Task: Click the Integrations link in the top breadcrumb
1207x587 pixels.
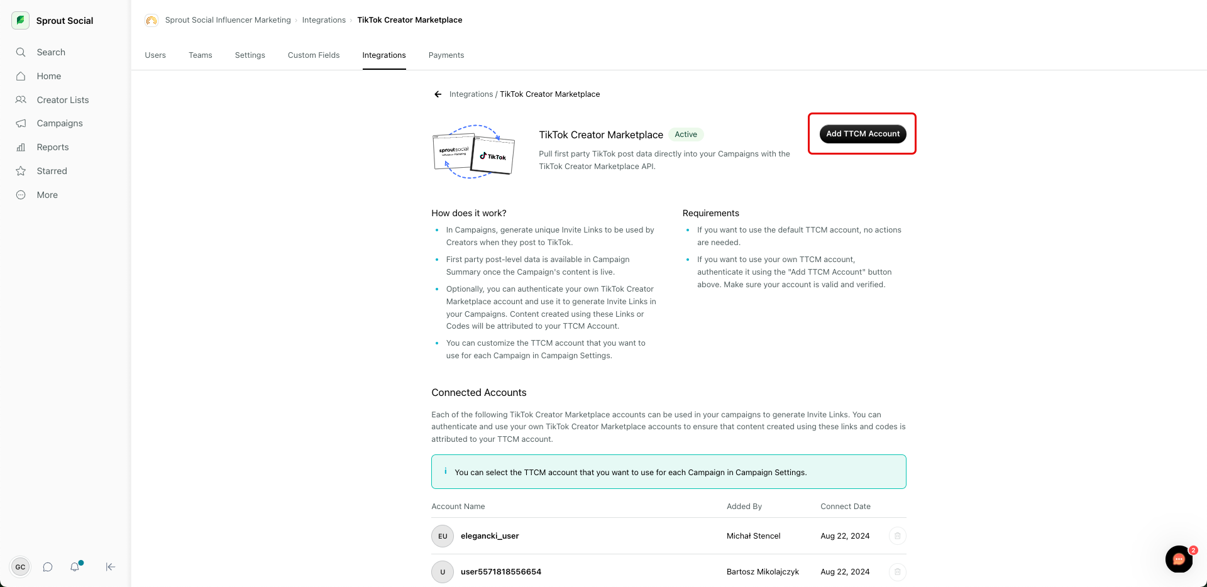Action: click(324, 20)
